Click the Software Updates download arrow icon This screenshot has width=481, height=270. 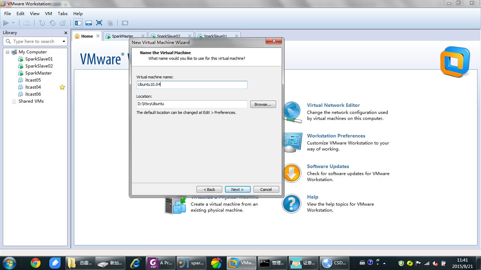[x=293, y=173]
